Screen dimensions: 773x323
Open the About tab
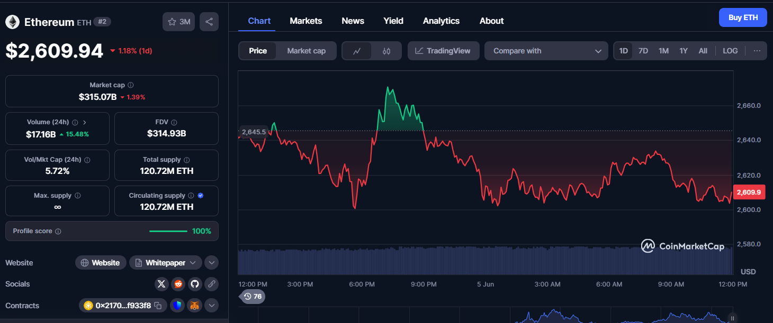pyautogui.click(x=491, y=21)
